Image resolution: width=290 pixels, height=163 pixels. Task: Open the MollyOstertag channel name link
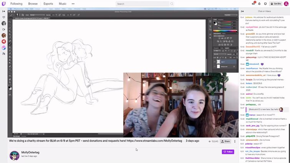pyautogui.click(x=30, y=152)
